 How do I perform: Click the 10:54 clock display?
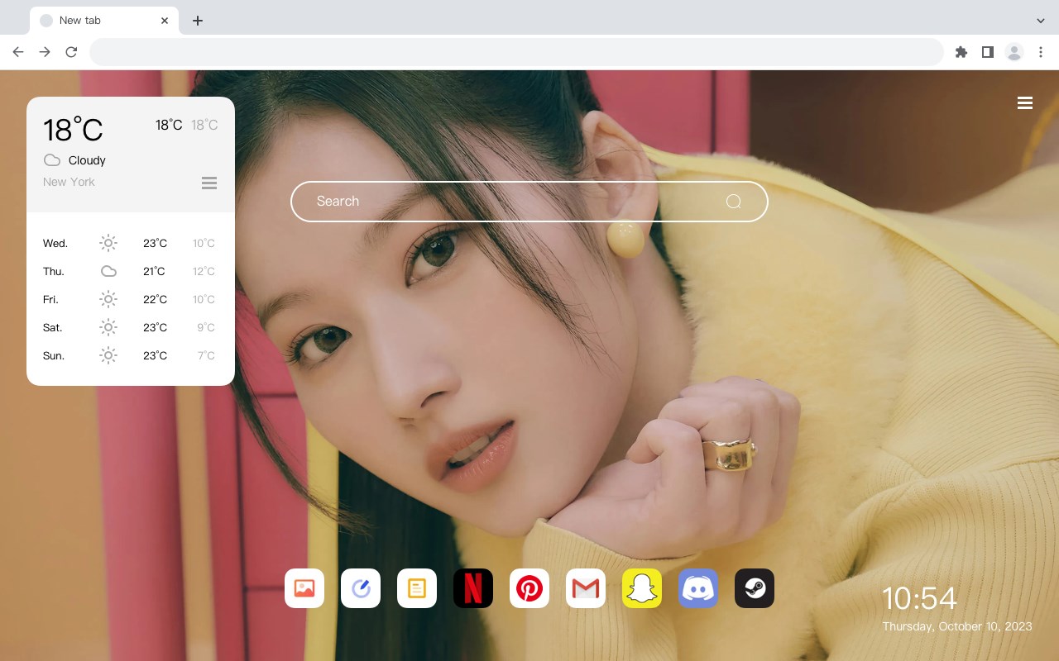click(919, 598)
